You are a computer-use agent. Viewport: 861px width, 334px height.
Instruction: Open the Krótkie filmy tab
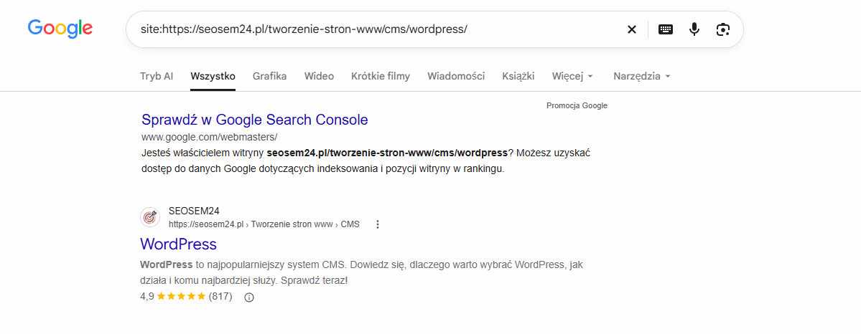[x=381, y=76]
